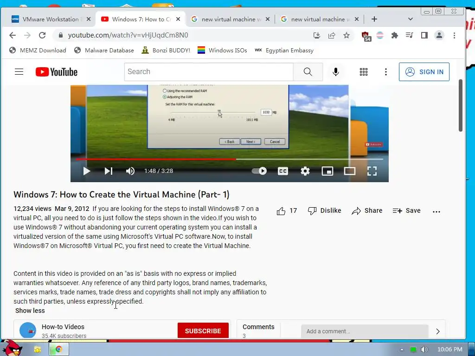Switch to first new virtual machine tab
Image resolution: width=475 pixels, height=356 pixels.
(230, 19)
